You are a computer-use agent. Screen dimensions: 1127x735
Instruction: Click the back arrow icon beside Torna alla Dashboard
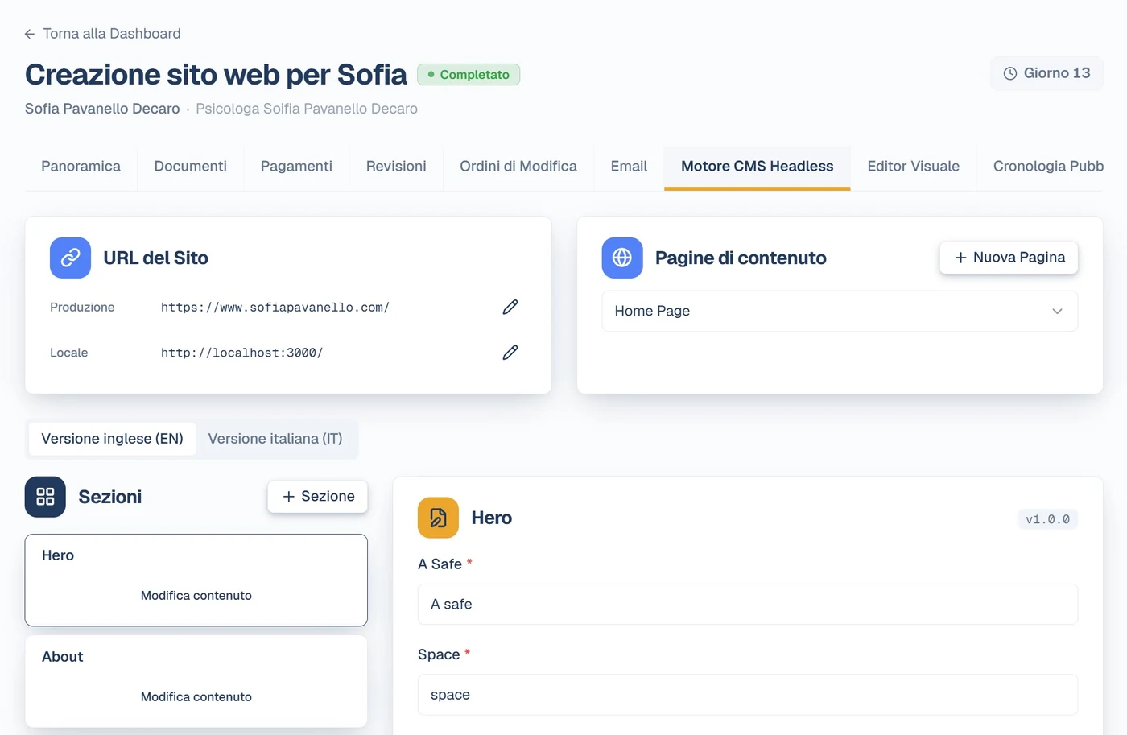(x=30, y=34)
